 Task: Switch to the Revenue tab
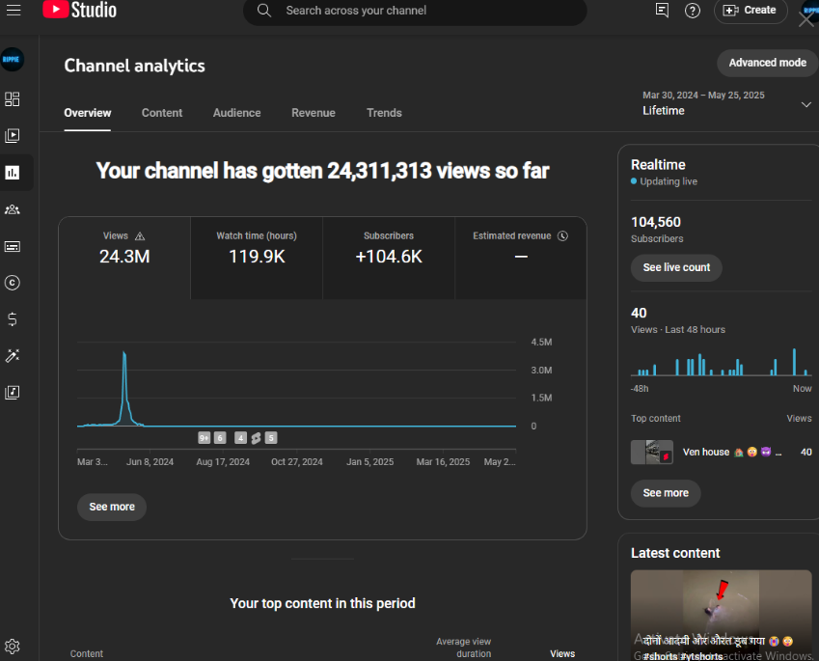(314, 113)
